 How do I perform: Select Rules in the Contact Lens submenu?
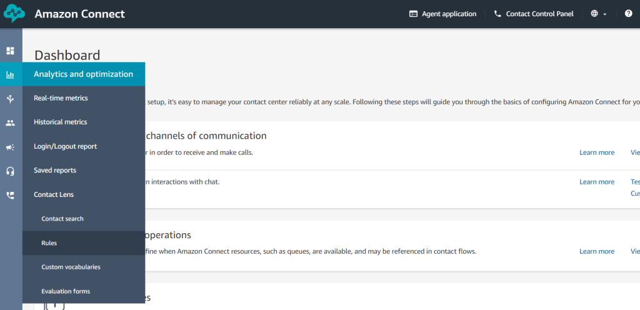[x=49, y=243]
